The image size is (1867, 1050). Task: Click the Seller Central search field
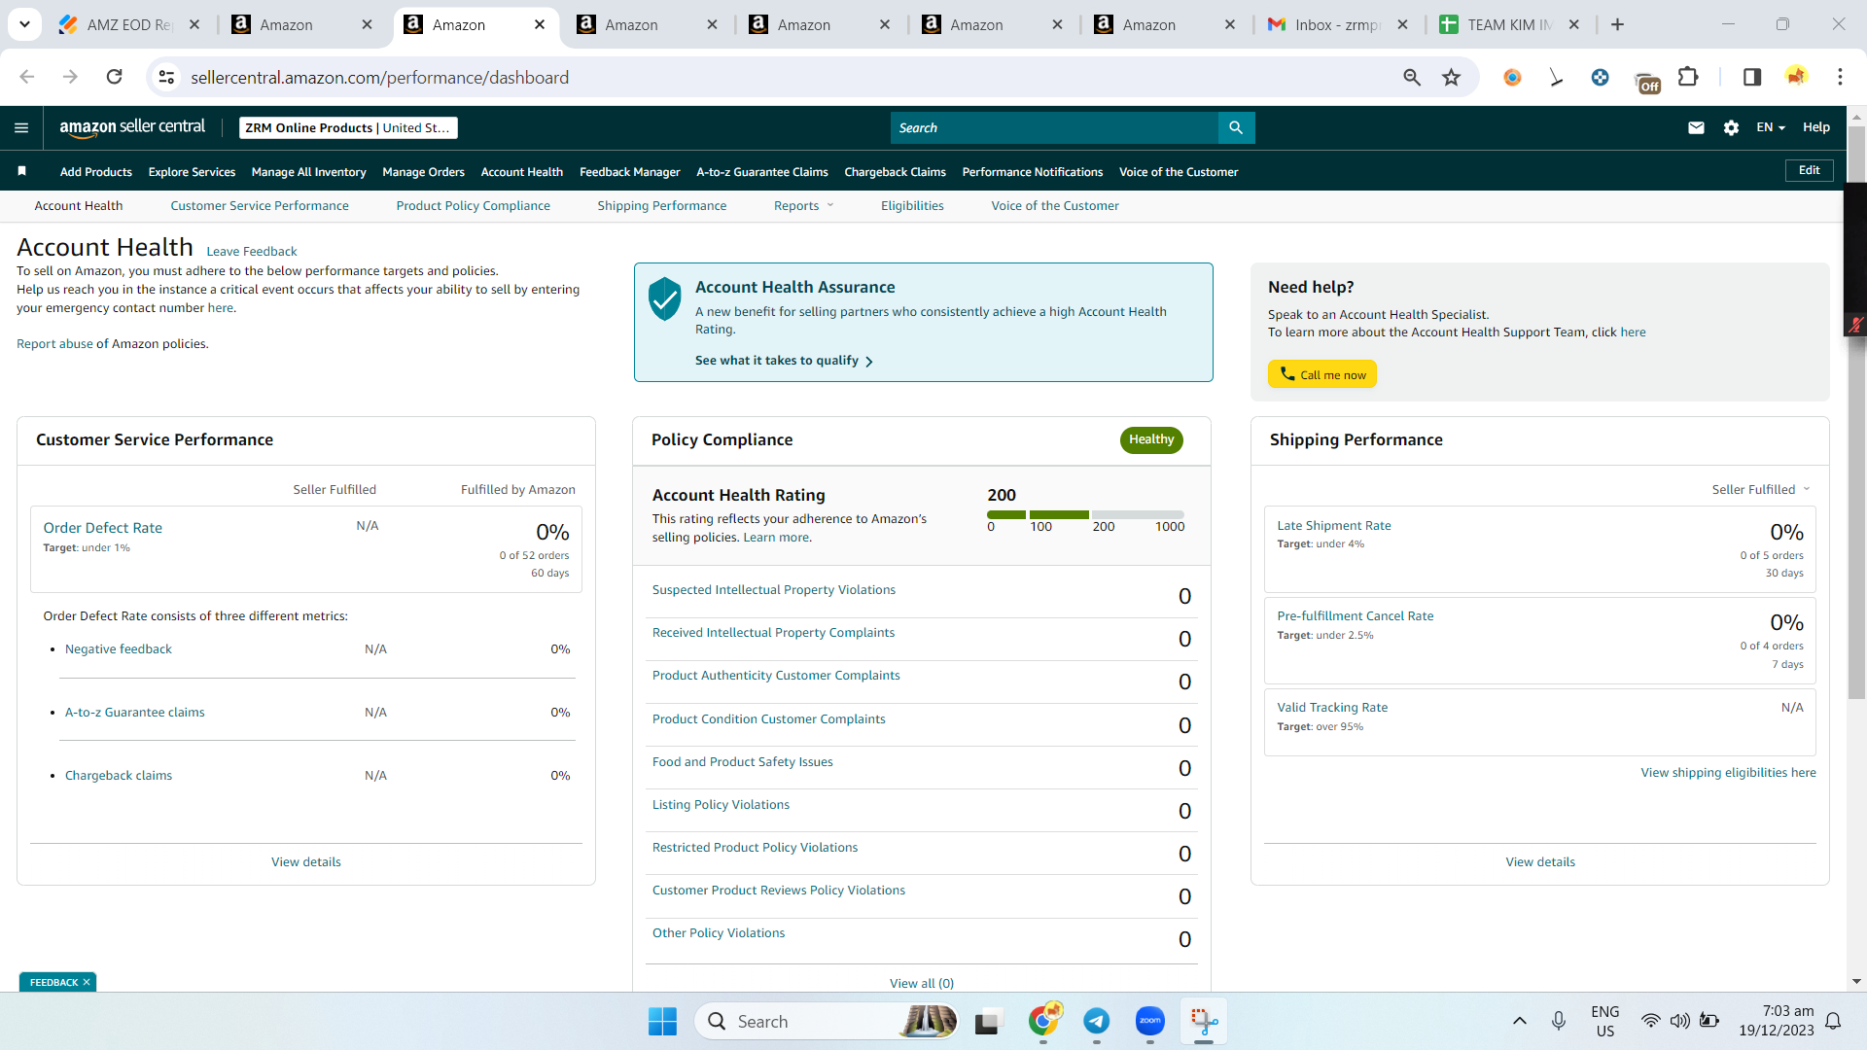(x=1054, y=127)
